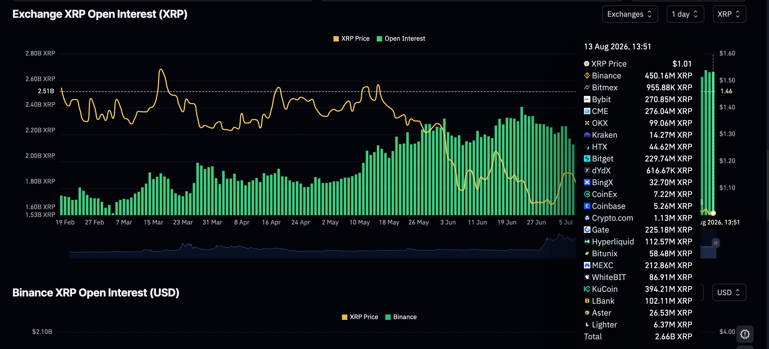
Task: Select the HTX flame icon
Action: coord(587,147)
